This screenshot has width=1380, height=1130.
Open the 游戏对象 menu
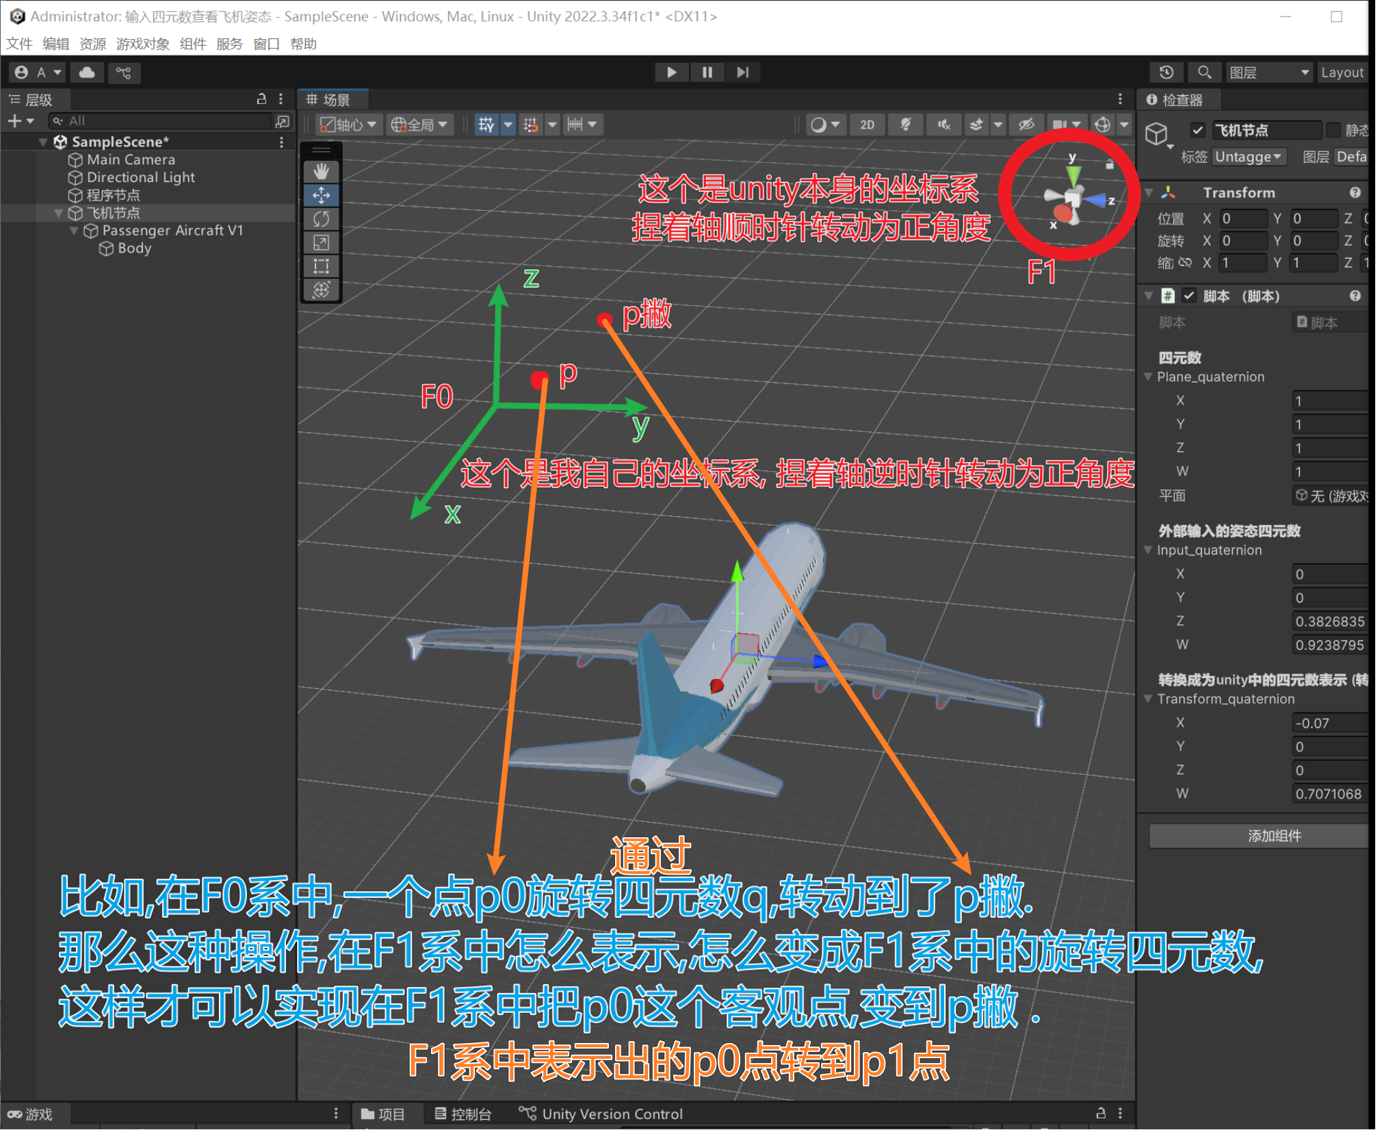[x=142, y=44]
